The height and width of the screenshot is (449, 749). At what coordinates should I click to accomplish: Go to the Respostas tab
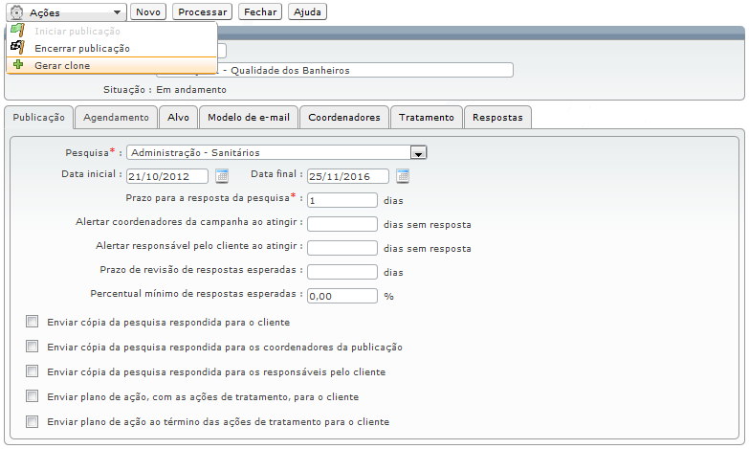point(497,118)
